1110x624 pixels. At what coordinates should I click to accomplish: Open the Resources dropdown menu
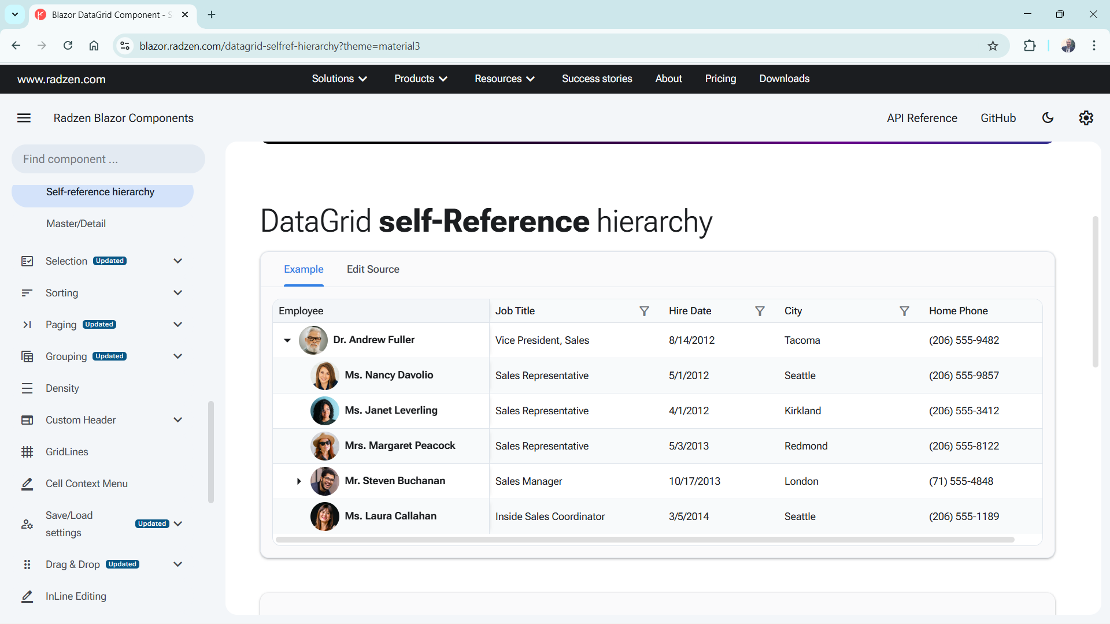click(505, 79)
